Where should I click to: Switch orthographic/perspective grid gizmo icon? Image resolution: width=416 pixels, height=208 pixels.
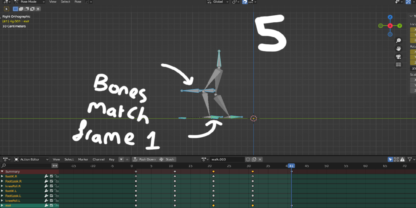pyautogui.click(x=398, y=65)
